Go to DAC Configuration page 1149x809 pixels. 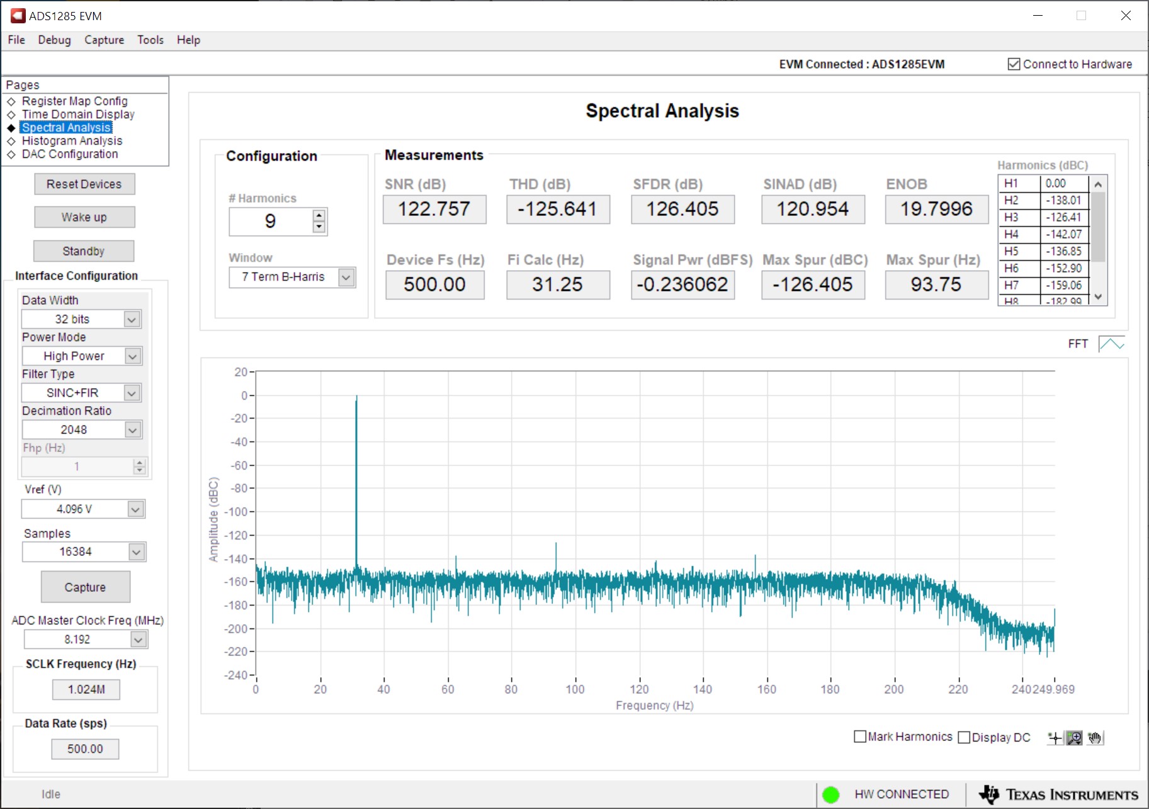coord(70,154)
